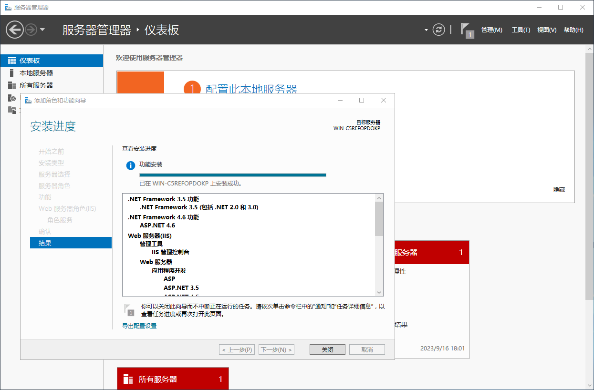Open the navigation history dropdown arrow
594x390 pixels.
click(x=42, y=30)
